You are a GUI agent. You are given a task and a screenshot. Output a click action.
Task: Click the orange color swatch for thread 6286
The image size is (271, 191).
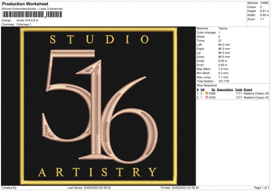[x=207, y=93]
